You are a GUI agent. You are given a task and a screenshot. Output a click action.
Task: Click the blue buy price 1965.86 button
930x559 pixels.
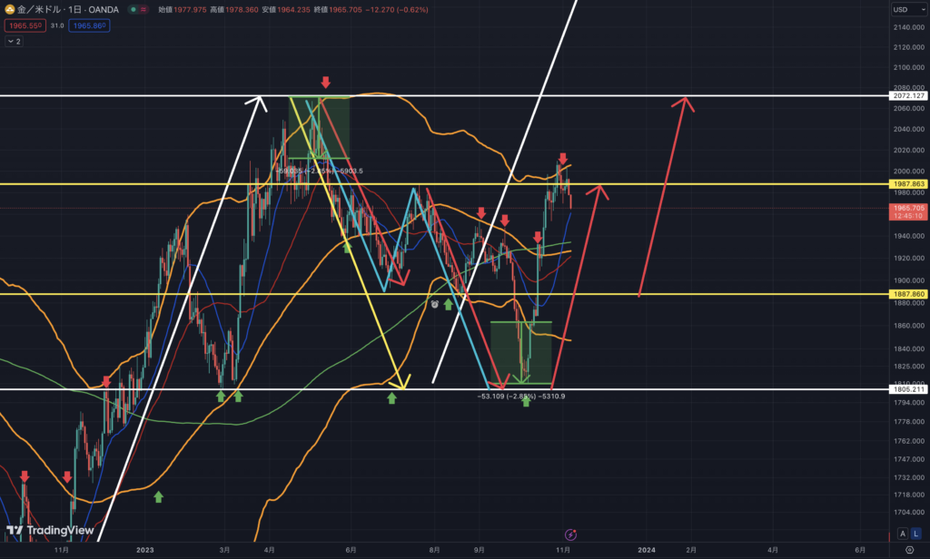pos(89,25)
